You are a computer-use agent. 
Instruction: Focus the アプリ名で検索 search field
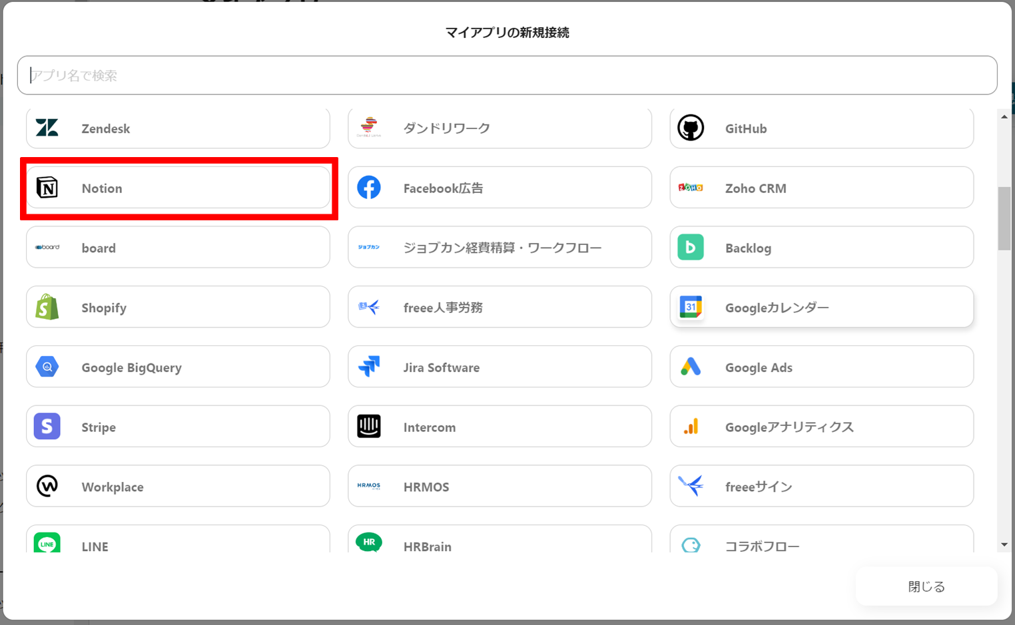[507, 75]
